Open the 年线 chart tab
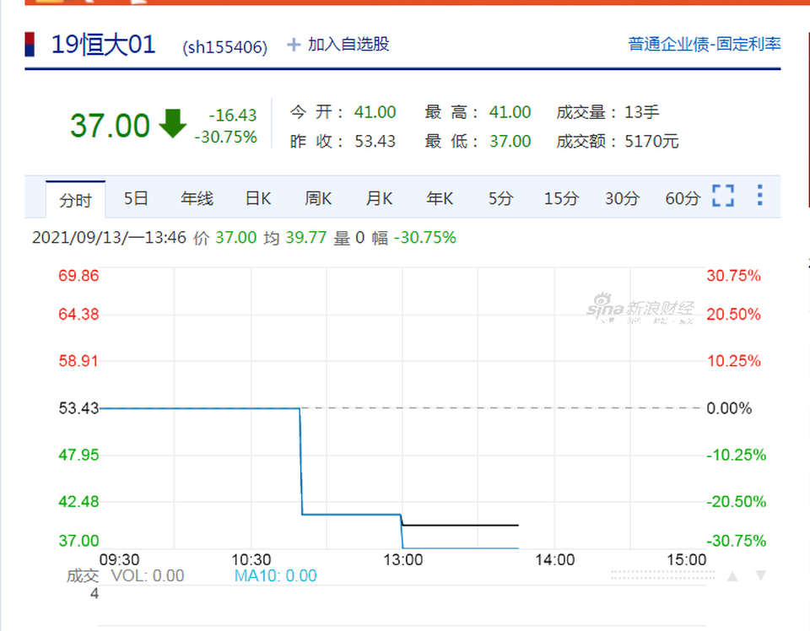810x631 pixels. (x=197, y=198)
